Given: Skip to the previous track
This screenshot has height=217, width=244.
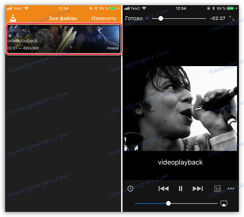Looking at the screenshot, I should coord(163,188).
